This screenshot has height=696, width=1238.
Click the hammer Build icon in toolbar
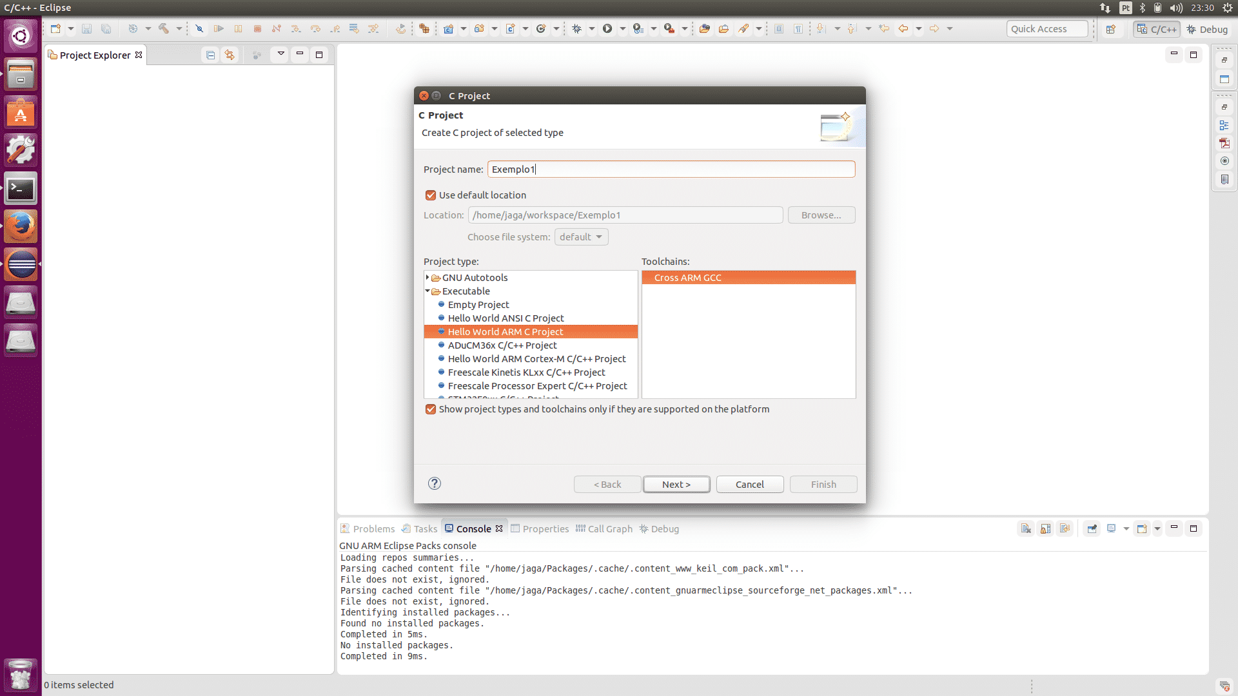pos(164,28)
